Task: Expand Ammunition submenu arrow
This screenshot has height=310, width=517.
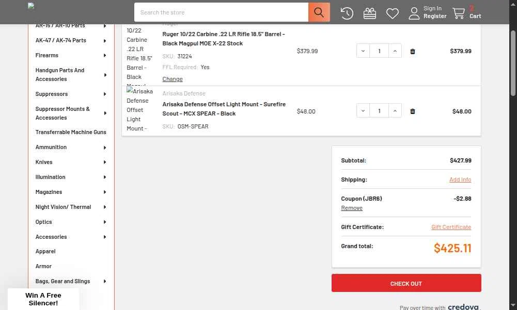Action: click(x=105, y=147)
